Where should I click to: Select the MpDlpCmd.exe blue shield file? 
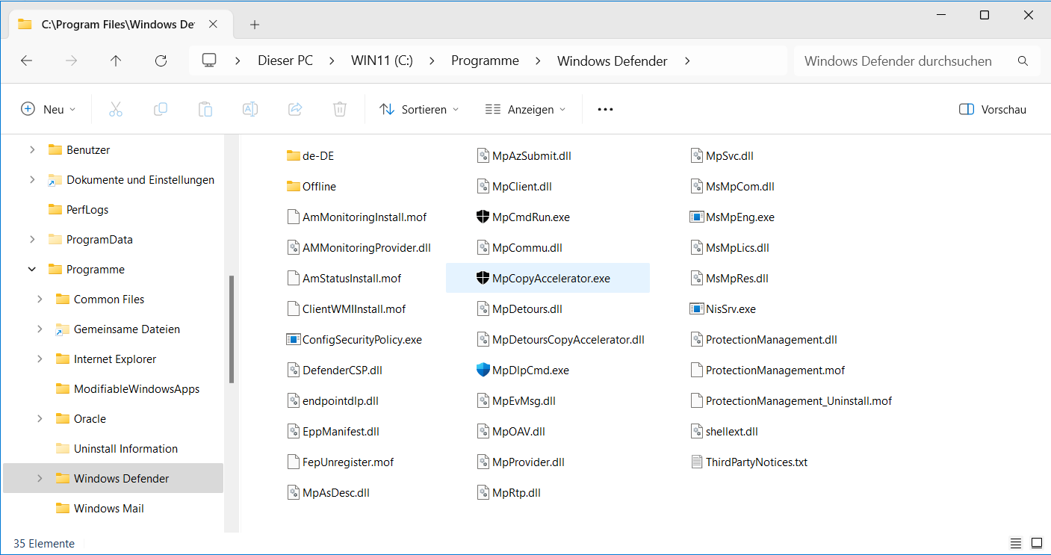click(x=523, y=370)
